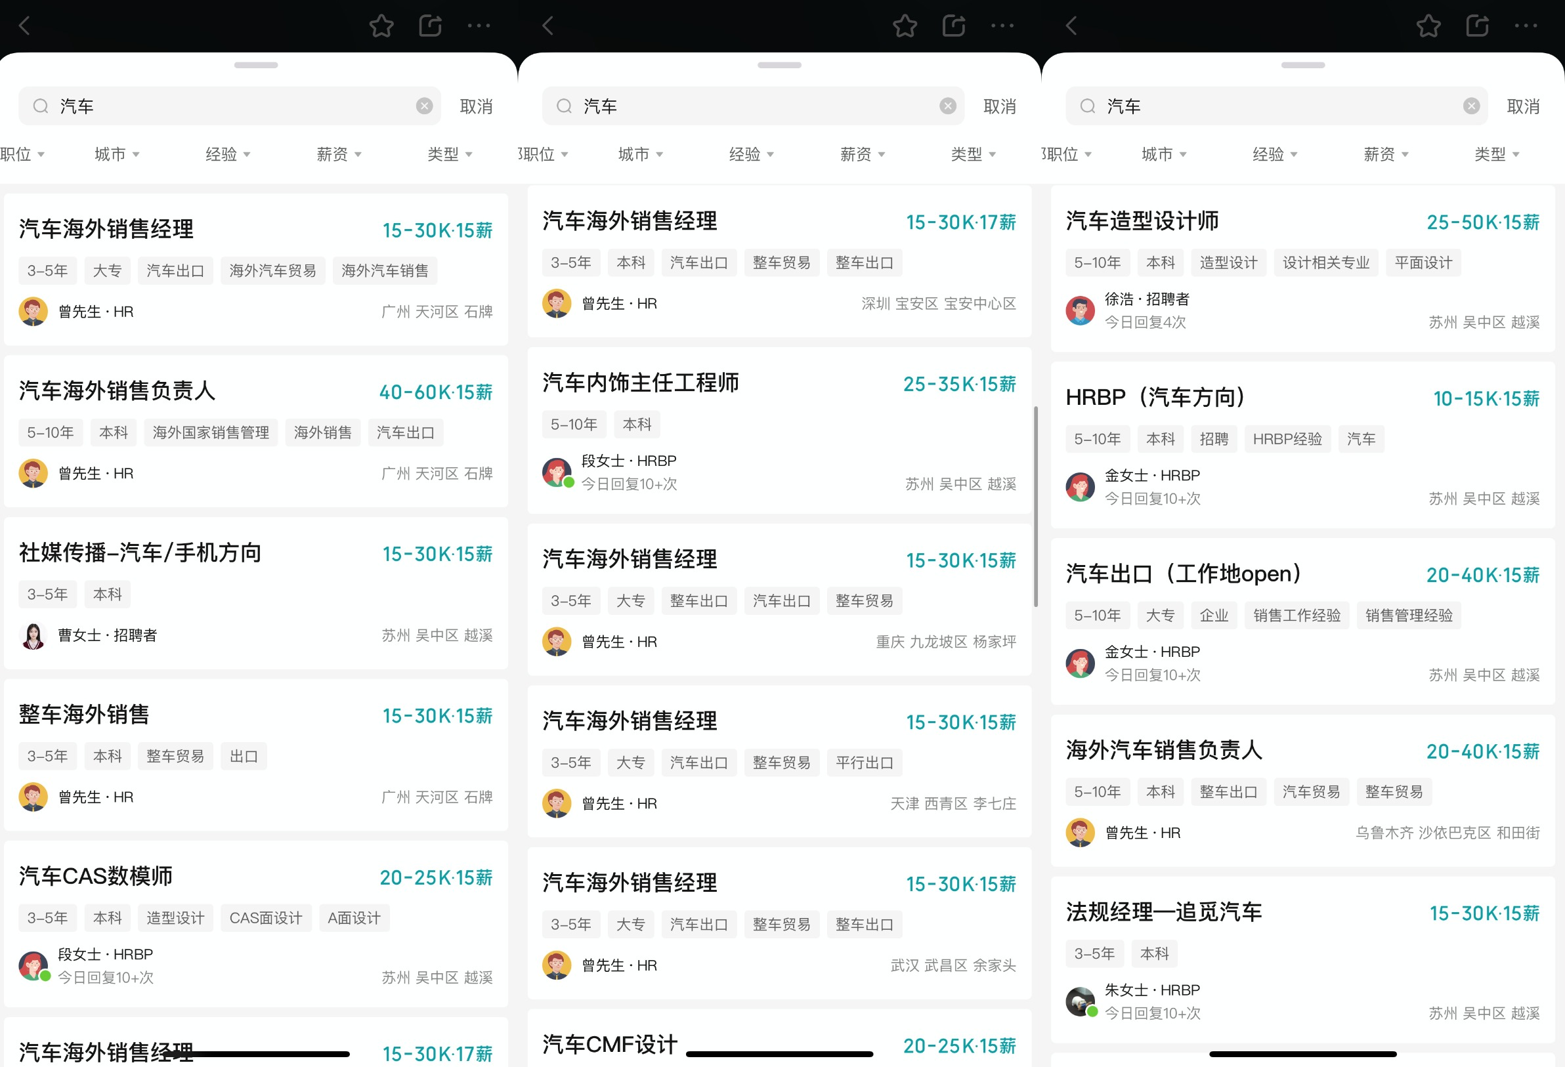
Task: Clear search text in the right panel
Action: pos(1471,106)
